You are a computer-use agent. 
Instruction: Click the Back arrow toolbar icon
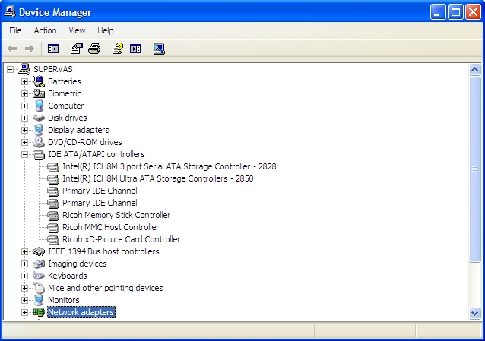[12, 49]
